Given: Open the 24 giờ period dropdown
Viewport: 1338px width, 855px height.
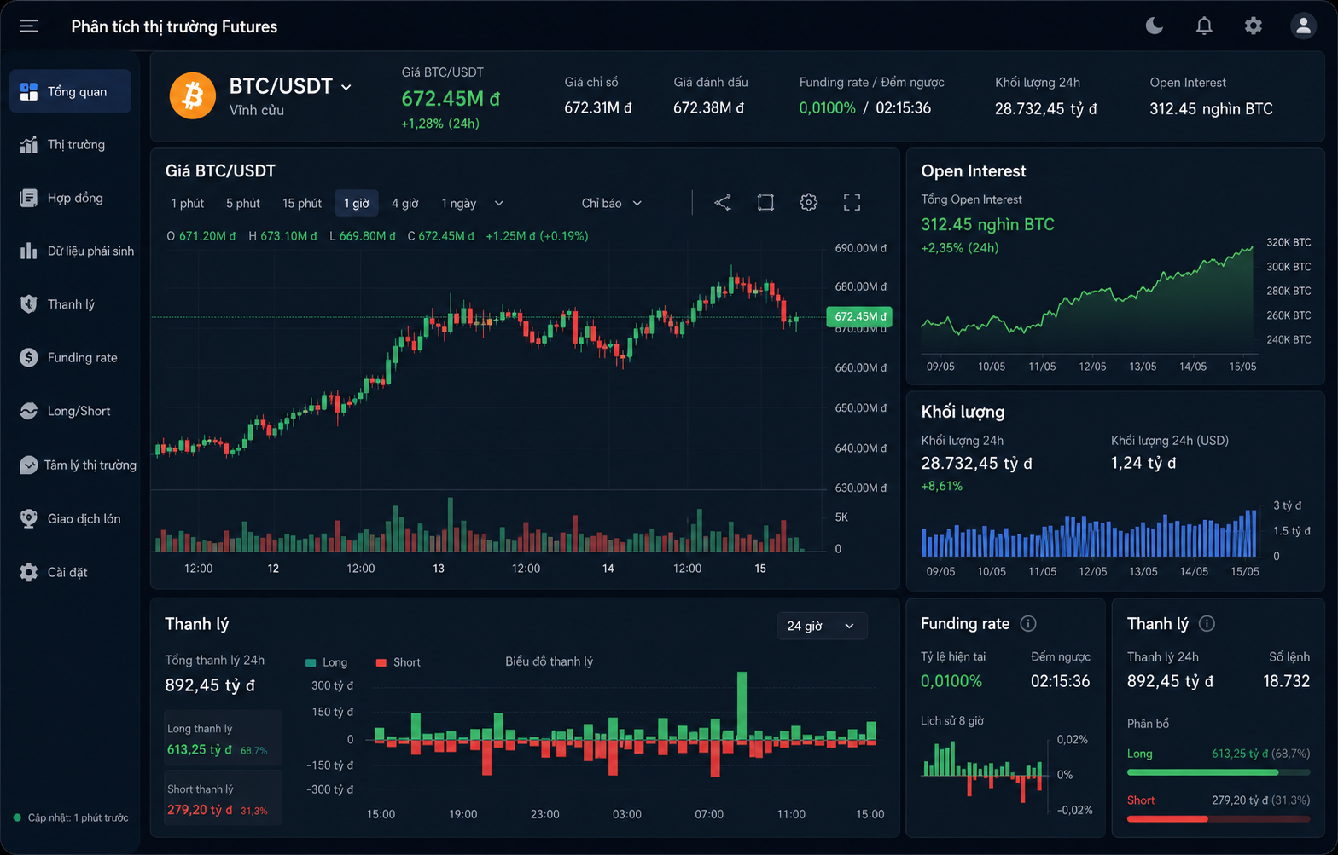Looking at the screenshot, I should pos(822,626).
